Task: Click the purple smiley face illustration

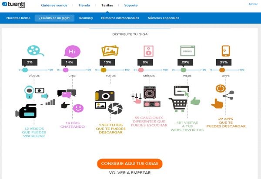Action: 78,108
